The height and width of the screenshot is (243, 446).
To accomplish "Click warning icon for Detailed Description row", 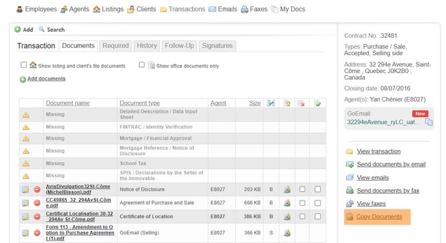I will click(x=26, y=115).
